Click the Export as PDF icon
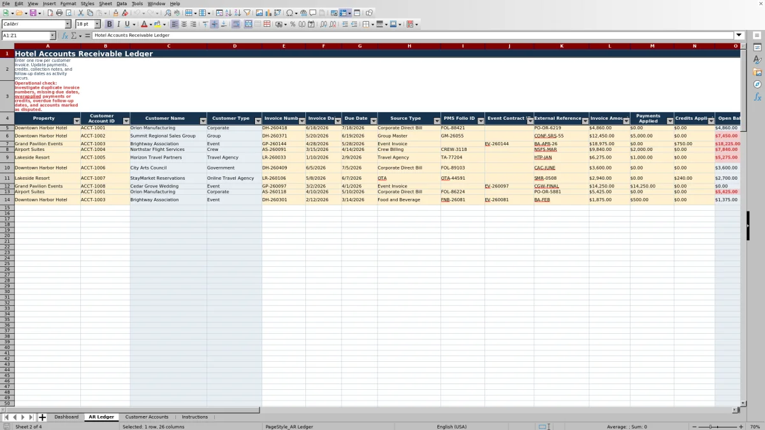 pos(50,13)
